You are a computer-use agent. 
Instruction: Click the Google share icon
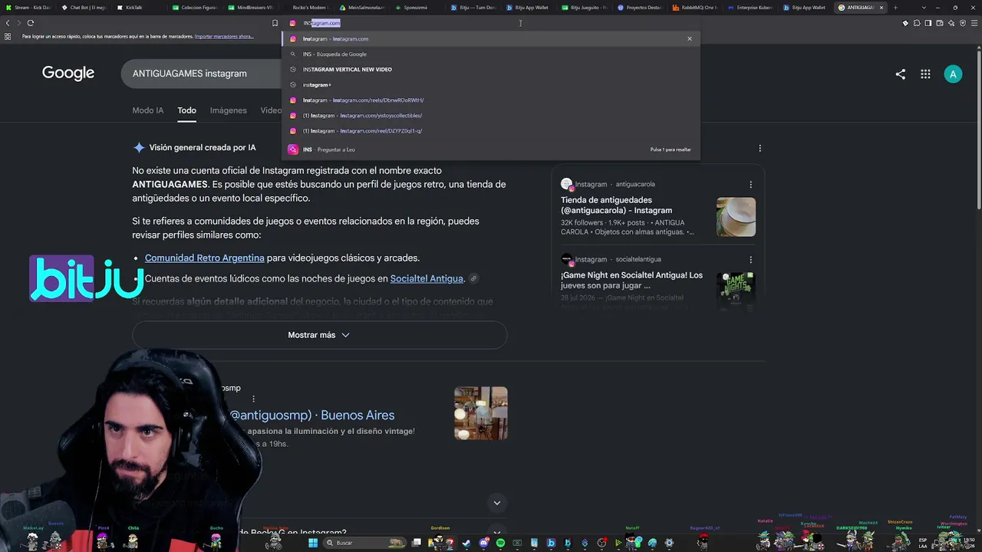(x=900, y=74)
